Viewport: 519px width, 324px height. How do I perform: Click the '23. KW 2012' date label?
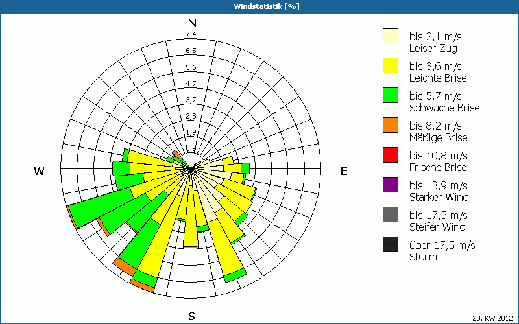click(x=492, y=319)
